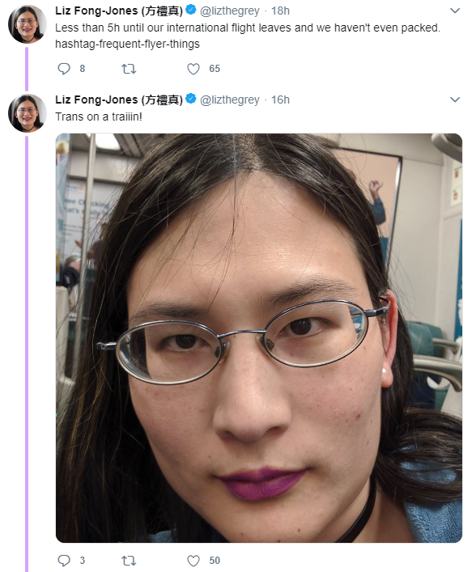Like the tweet with 50 likes
Viewport: 476px width, 572px height.
[193, 561]
